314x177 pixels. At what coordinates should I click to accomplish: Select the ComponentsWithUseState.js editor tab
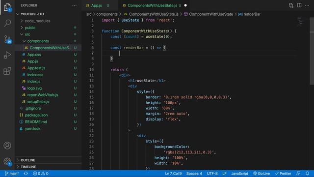[x=152, y=5]
